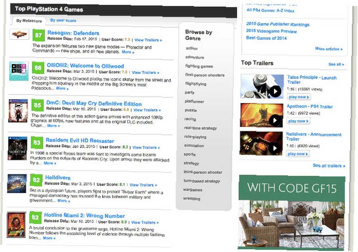
Task: Open the OlliOlli2 cover thumbnail
Action: tap(19, 71)
